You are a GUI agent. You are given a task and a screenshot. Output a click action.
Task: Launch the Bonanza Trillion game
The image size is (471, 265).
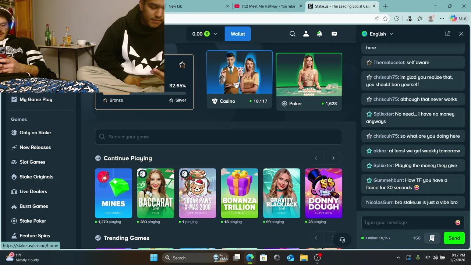pyautogui.click(x=240, y=193)
